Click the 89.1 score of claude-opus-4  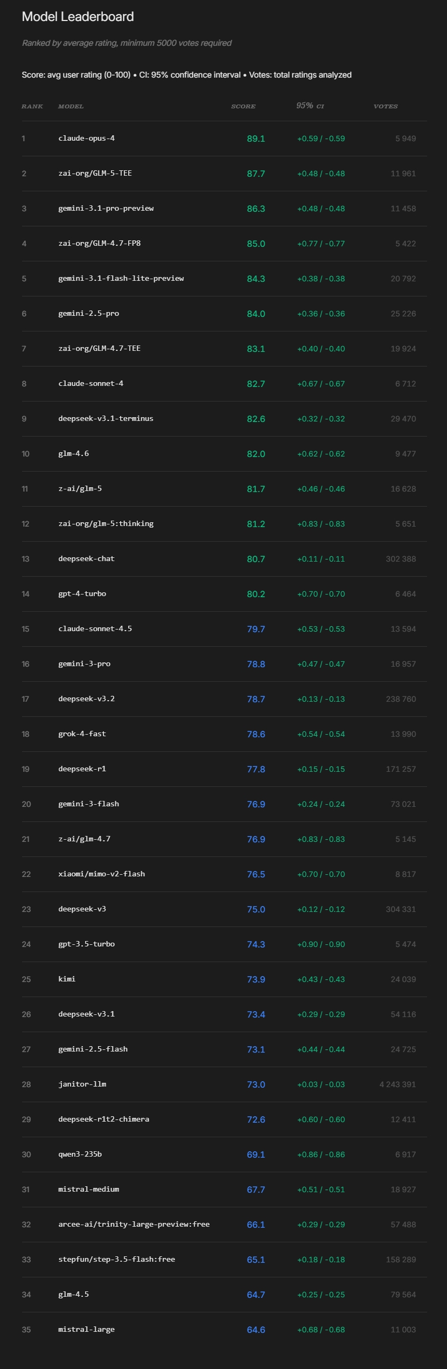pos(256,139)
